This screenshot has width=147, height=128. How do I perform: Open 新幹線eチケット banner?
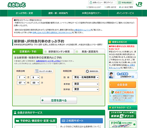[123, 115]
